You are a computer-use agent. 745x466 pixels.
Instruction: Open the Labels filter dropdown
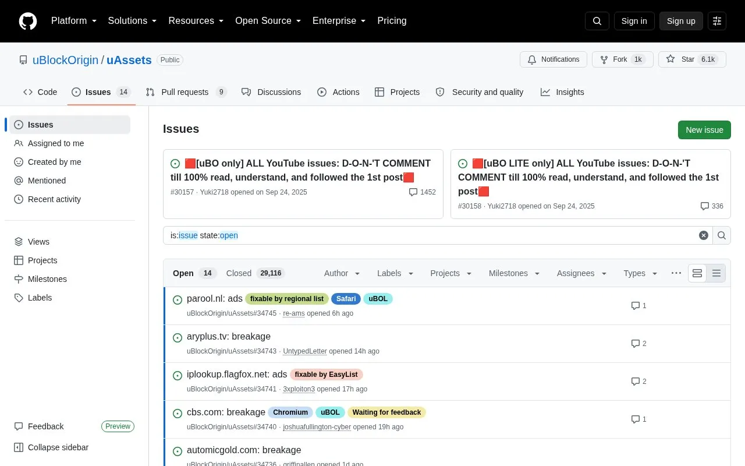click(x=395, y=273)
